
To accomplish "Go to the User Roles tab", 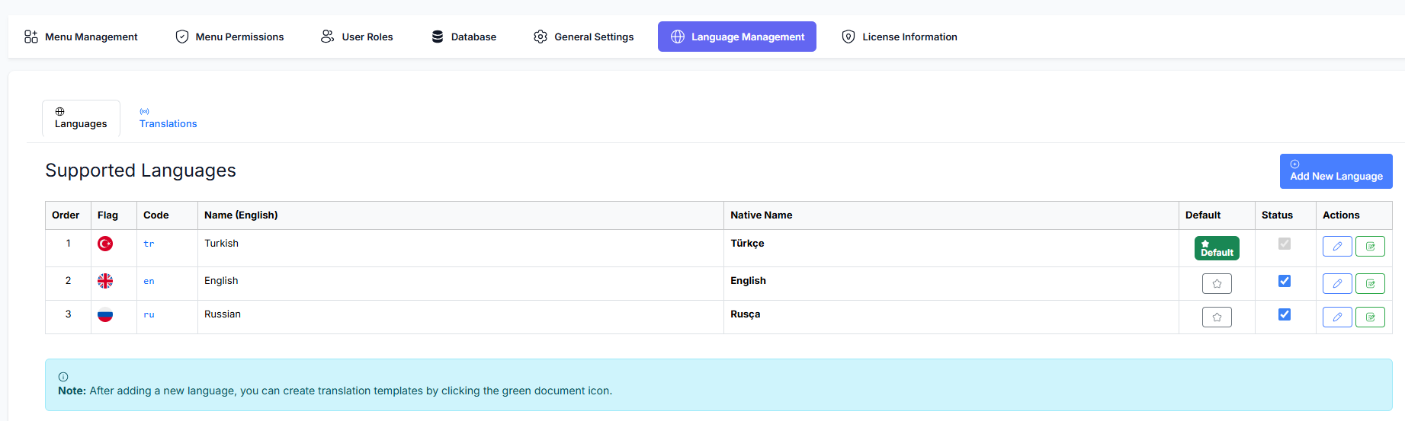I will (357, 37).
